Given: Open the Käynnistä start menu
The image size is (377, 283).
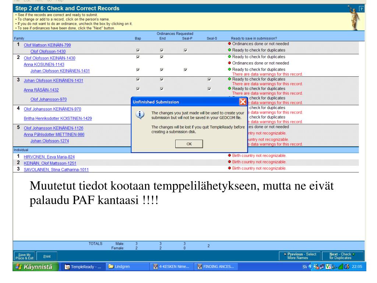Looking at the screenshot, I should click(35, 267).
